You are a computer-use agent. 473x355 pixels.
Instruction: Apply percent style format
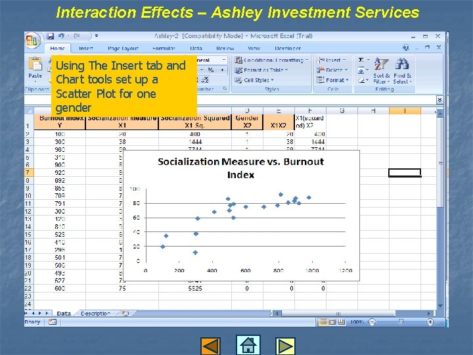point(211,70)
